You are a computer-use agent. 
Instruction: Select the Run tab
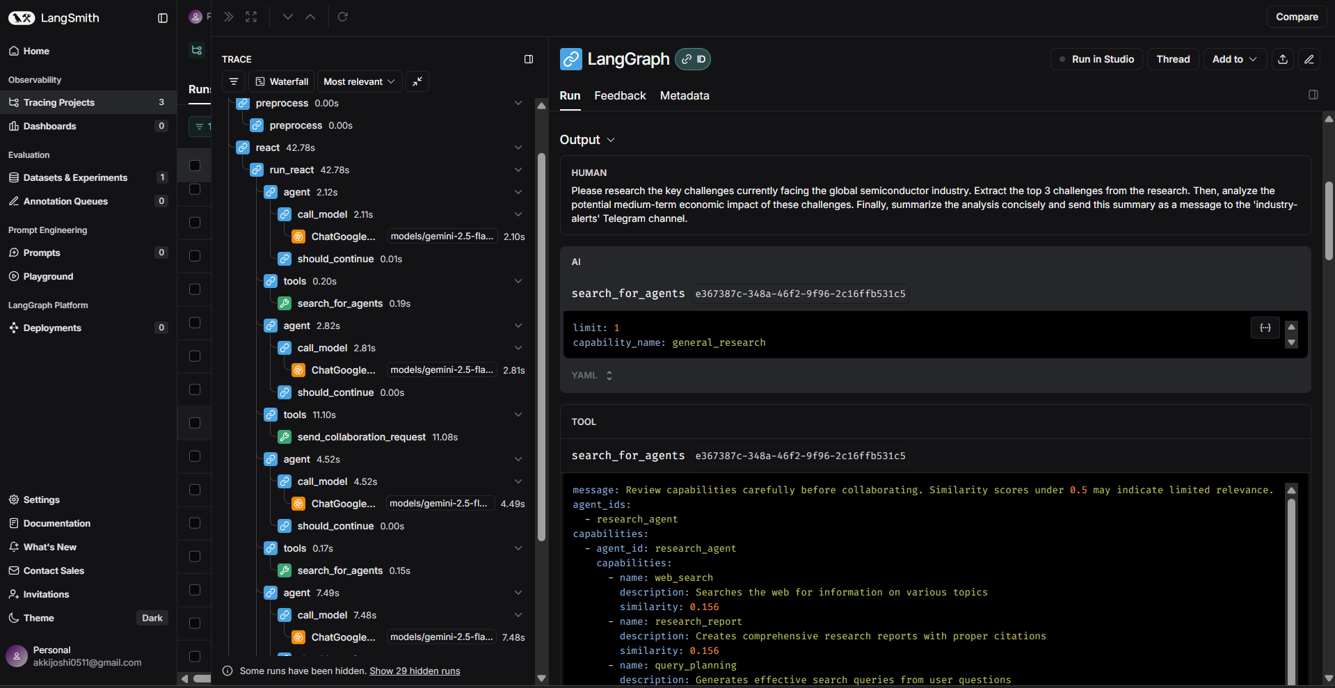pyautogui.click(x=570, y=95)
